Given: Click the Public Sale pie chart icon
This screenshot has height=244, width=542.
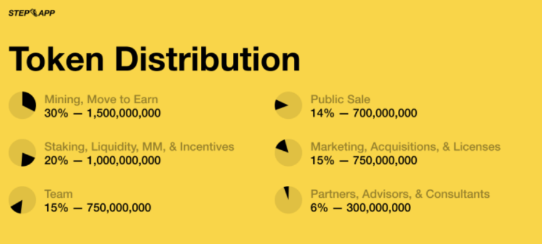Looking at the screenshot, I should click(x=289, y=105).
